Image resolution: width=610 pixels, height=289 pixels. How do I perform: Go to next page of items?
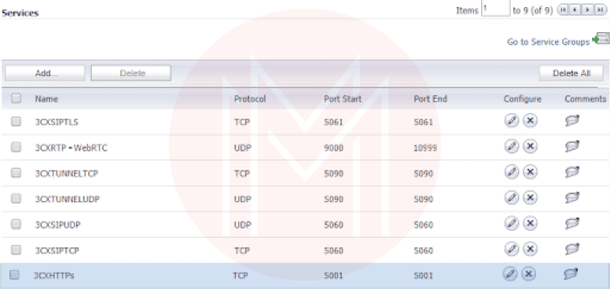pyautogui.click(x=588, y=10)
